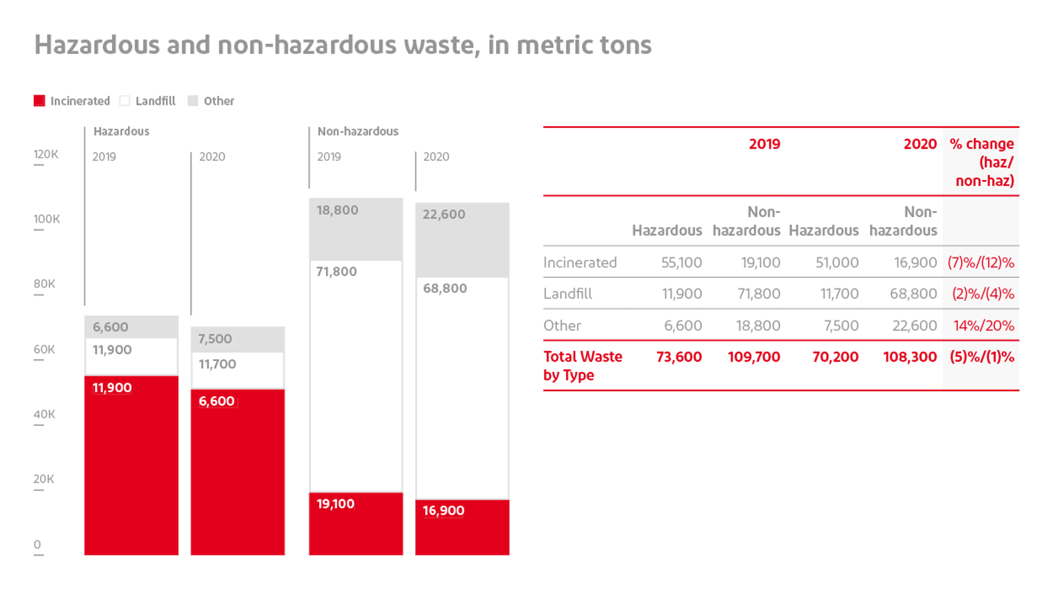Click the 22,600 gray bar segment
The height and width of the screenshot is (589, 1053).
(462, 240)
